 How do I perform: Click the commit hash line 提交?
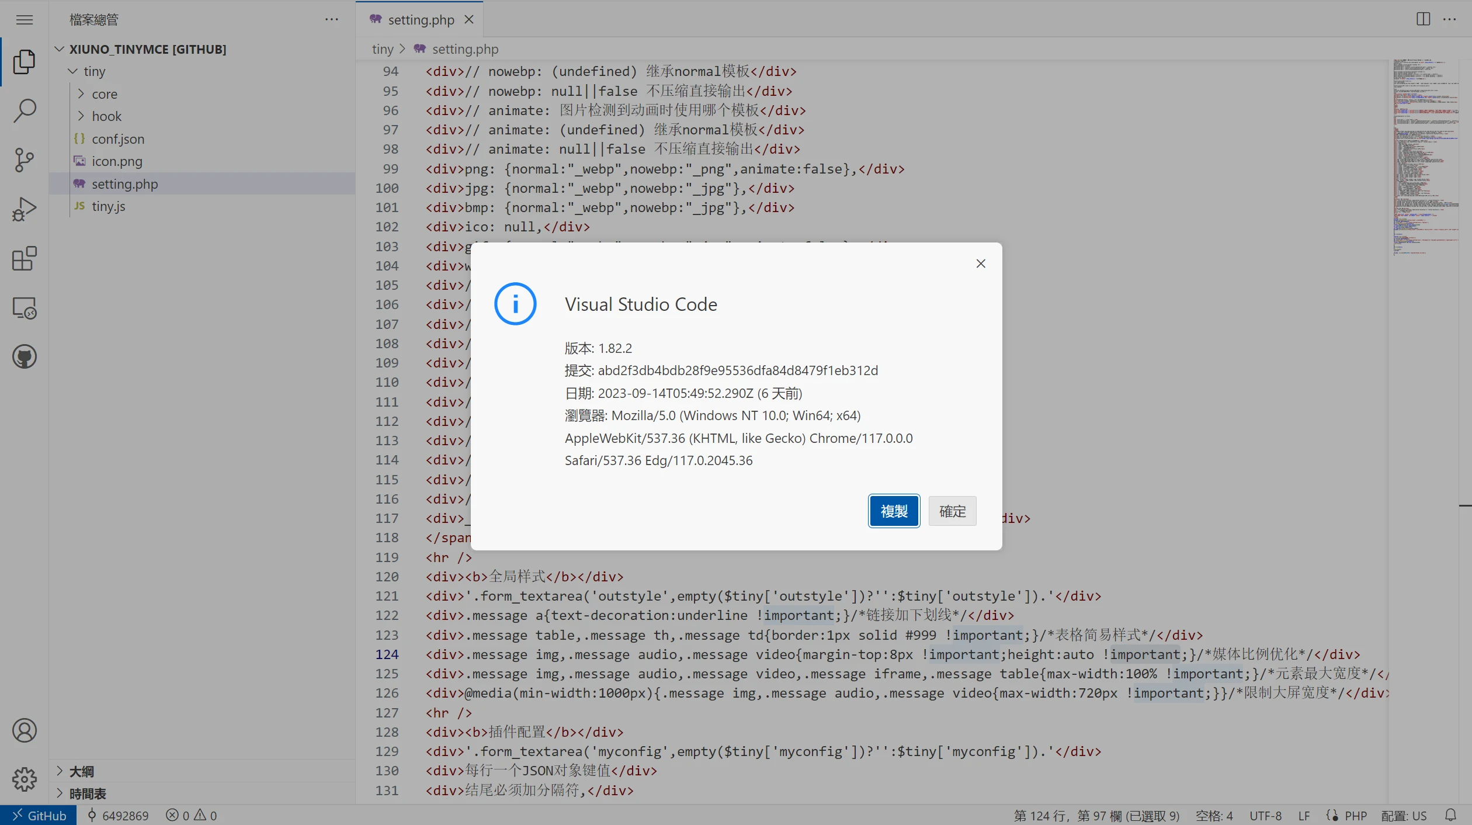pos(721,370)
